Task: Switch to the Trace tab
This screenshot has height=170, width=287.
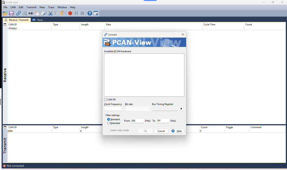Action: 38,20
